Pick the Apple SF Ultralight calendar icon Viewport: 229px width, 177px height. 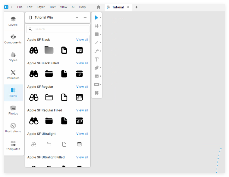coord(79,144)
